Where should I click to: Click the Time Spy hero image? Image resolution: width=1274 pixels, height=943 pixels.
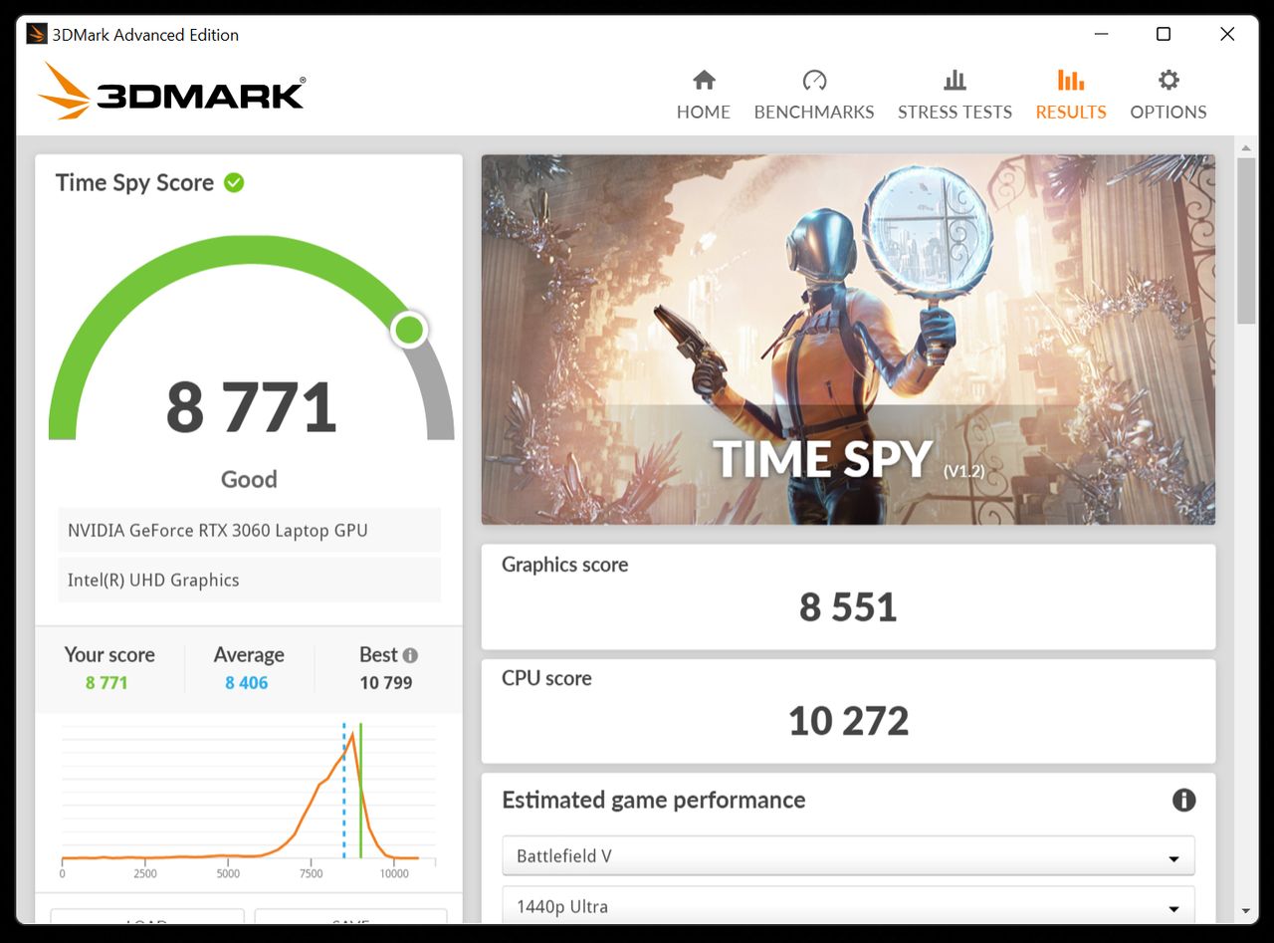pos(848,340)
